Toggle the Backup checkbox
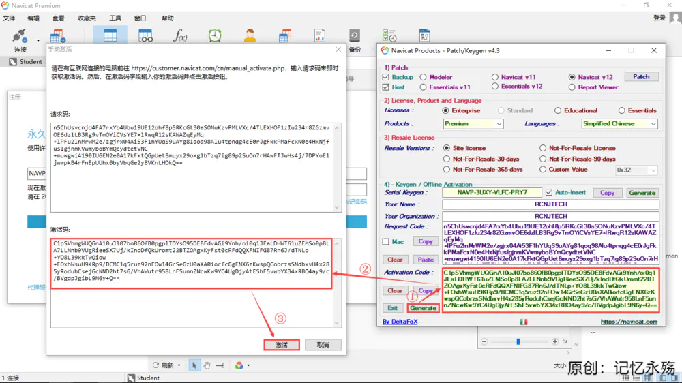This screenshot has height=383, width=682. pyautogui.click(x=386, y=77)
